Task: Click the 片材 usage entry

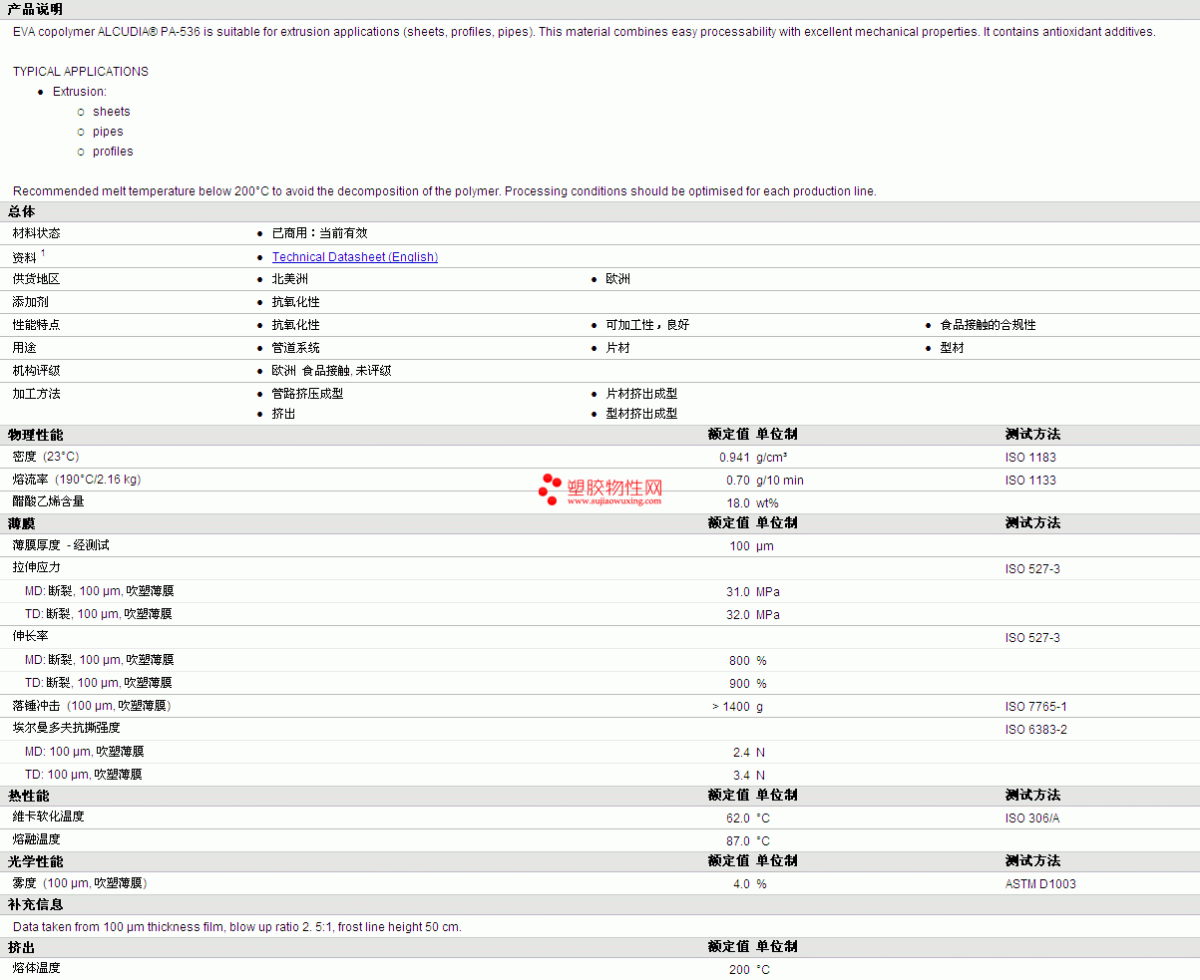Action: [618, 348]
